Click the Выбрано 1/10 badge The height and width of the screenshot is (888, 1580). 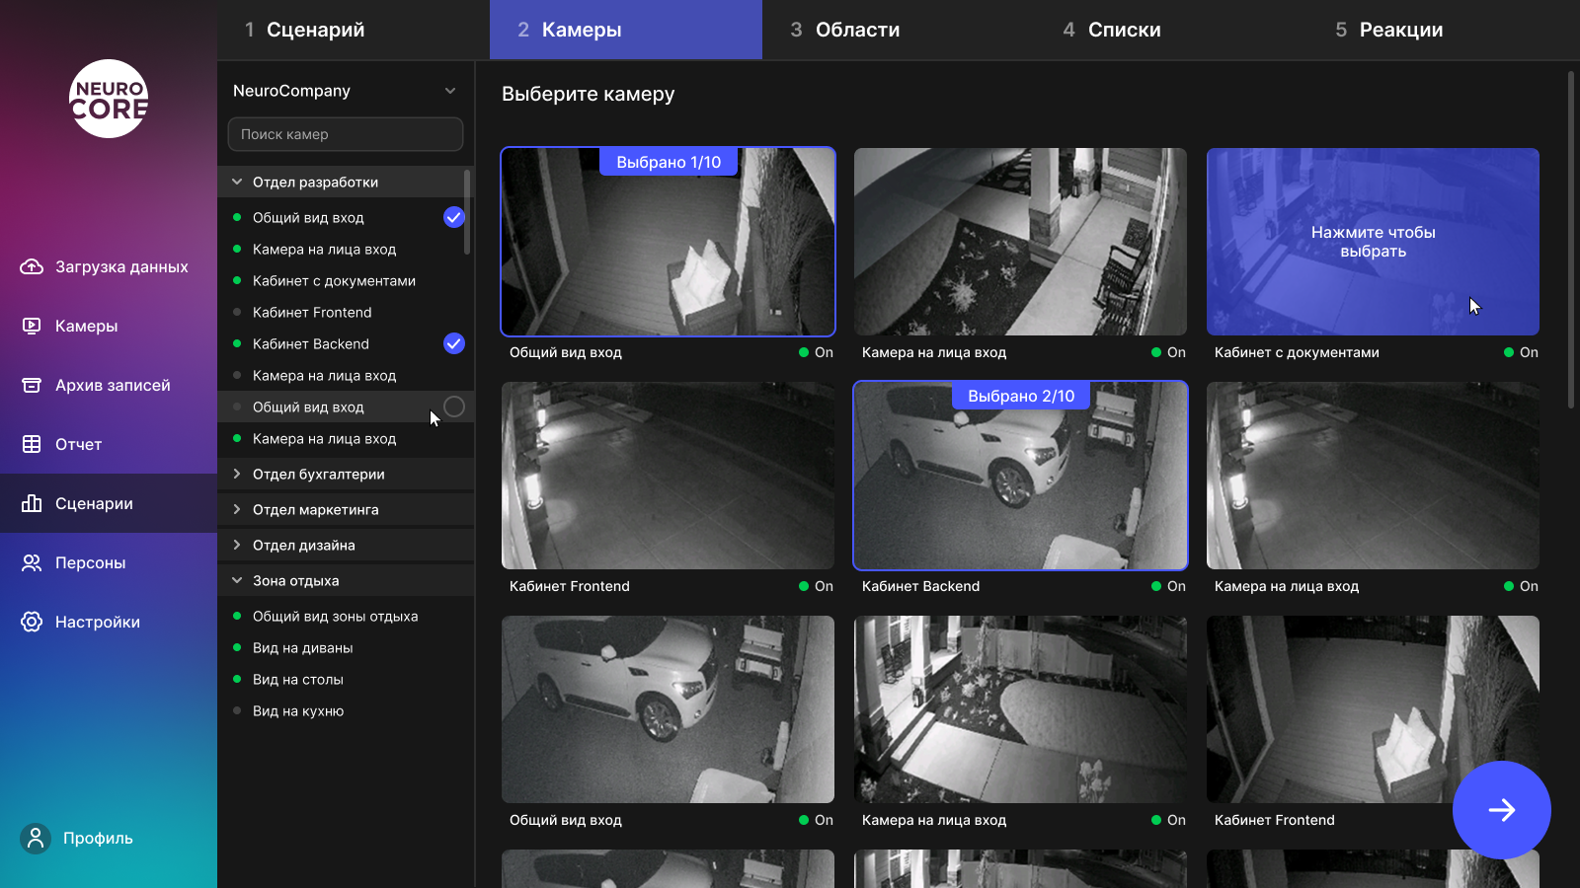(x=669, y=162)
